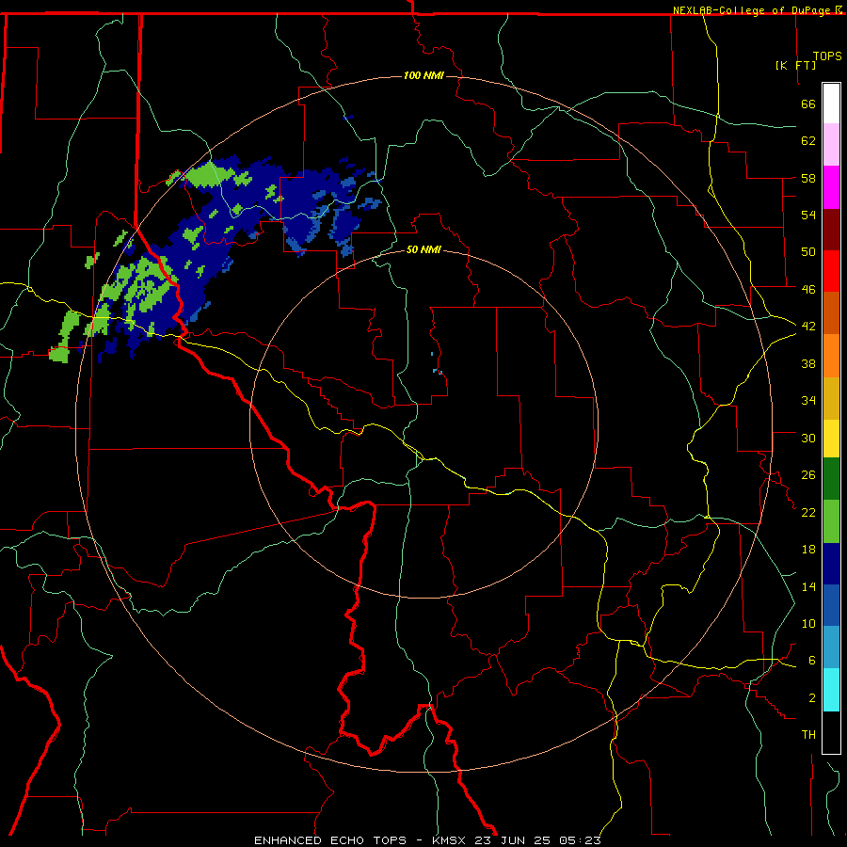Click the 10 value on the legend
Screen dimensions: 847x847
pos(808,623)
